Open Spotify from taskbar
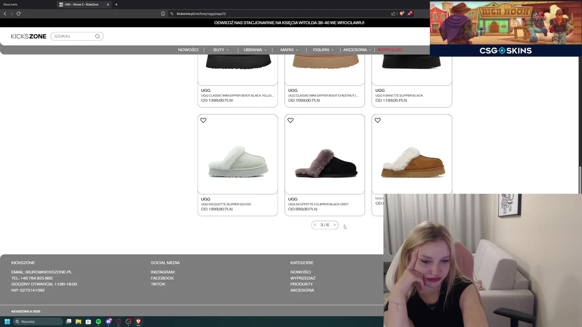This screenshot has height=327, width=582. point(98,322)
